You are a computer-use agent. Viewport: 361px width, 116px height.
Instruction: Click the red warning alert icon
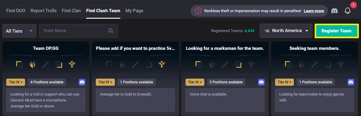tap(198, 11)
